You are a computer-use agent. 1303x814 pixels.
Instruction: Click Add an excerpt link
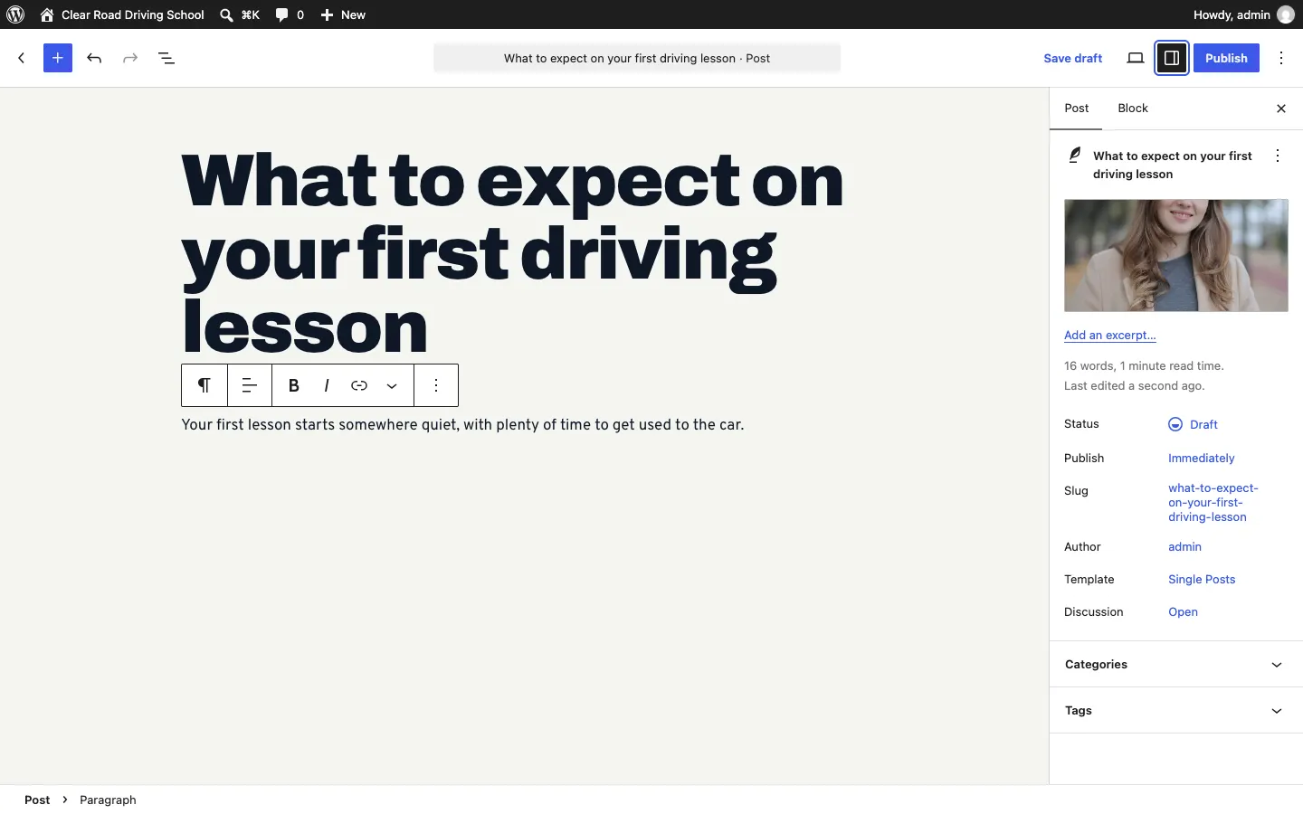coord(1110,336)
